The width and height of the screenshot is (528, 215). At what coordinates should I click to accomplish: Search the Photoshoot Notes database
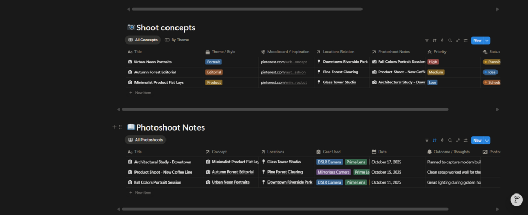coord(450,141)
